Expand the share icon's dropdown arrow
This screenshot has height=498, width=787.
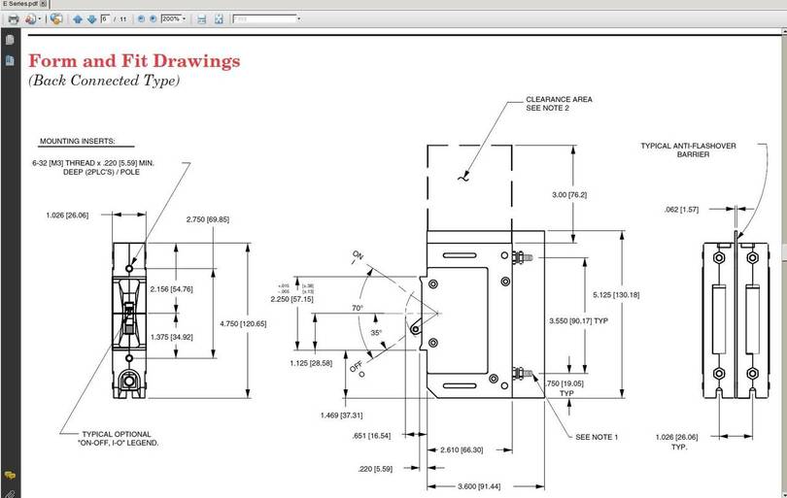coord(40,19)
